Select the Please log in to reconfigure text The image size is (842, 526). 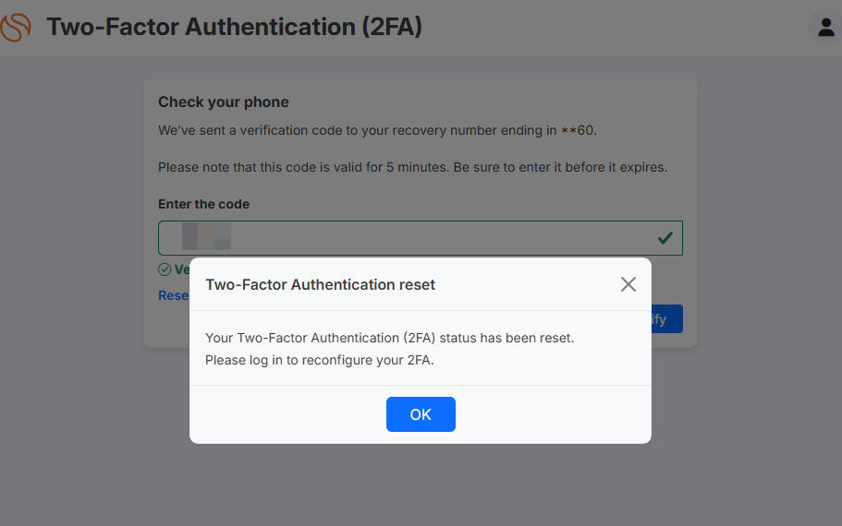[x=320, y=360]
